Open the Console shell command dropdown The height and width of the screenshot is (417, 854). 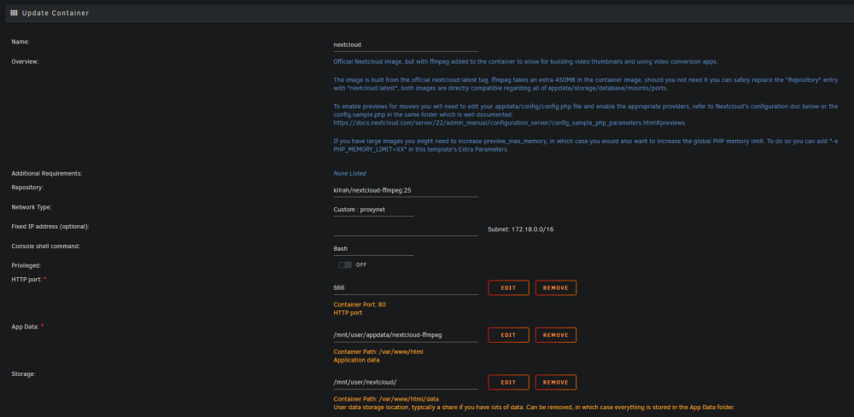[373, 248]
